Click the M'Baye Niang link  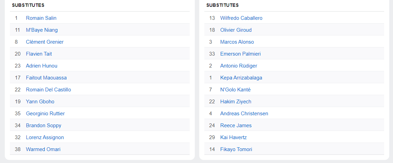tap(42, 30)
